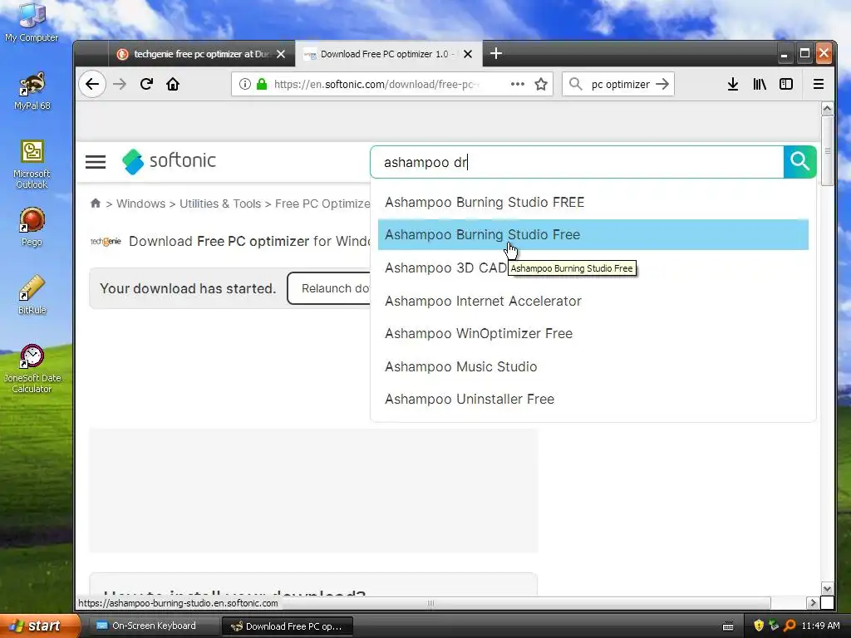Click the techgenie logo beside heading
Screen dimensions: 851x638
[x=106, y=242]
